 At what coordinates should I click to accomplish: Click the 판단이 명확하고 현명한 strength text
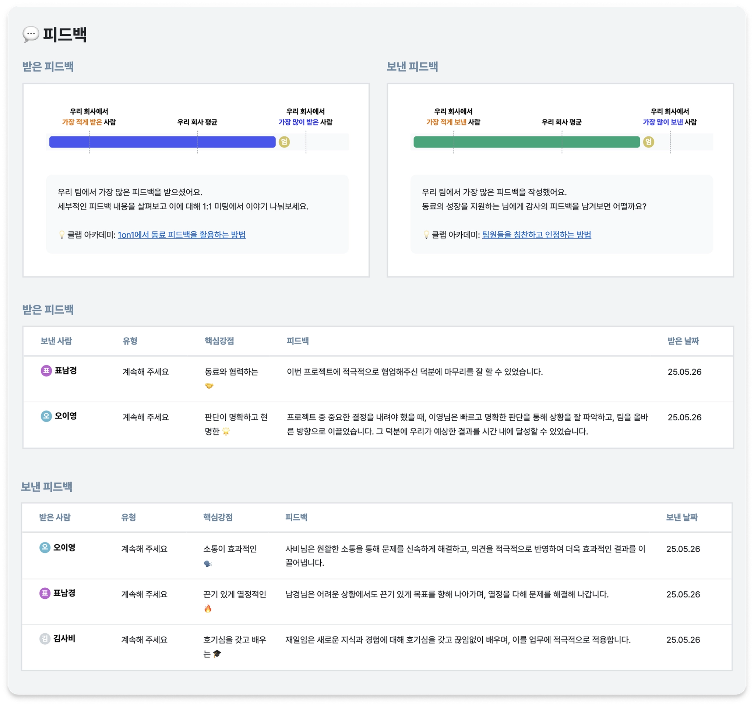click(236, 424)
